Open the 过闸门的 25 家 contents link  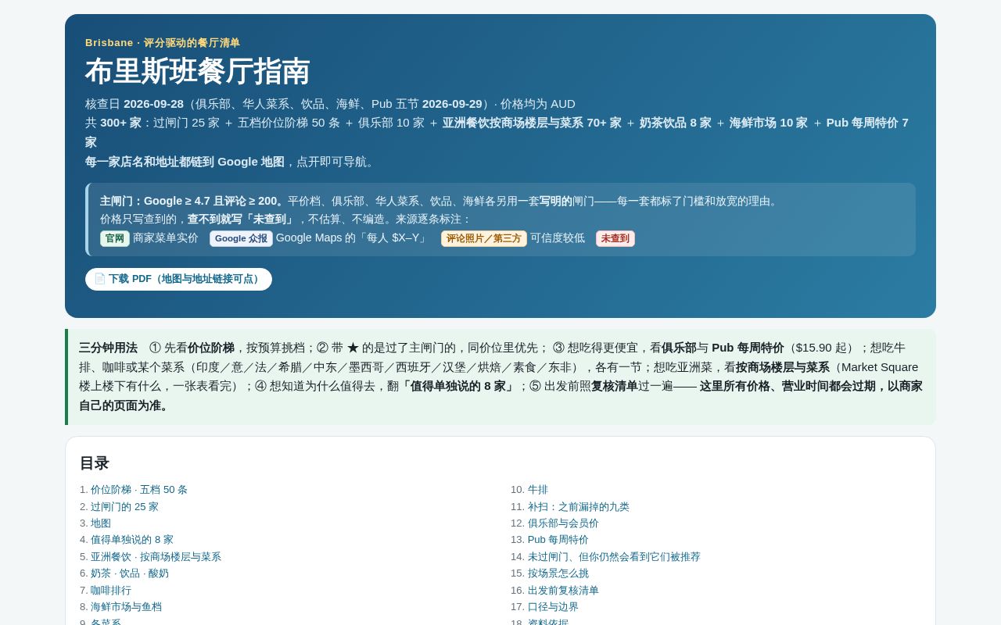coord(124,506)
